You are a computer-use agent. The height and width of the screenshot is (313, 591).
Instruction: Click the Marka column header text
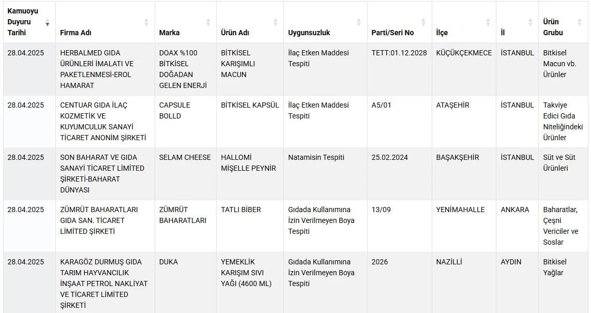(x=170, y=33)
